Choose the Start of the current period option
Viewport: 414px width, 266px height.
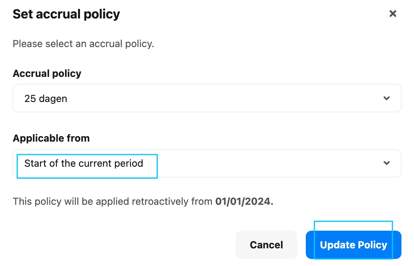(84, 163)
